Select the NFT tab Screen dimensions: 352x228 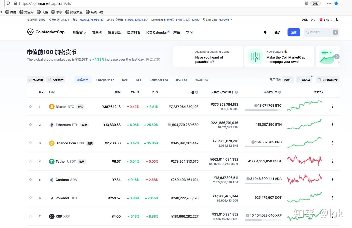click(x=139, y=80)
